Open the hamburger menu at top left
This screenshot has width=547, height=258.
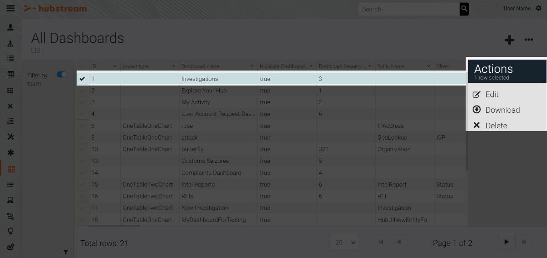(10, 9)
